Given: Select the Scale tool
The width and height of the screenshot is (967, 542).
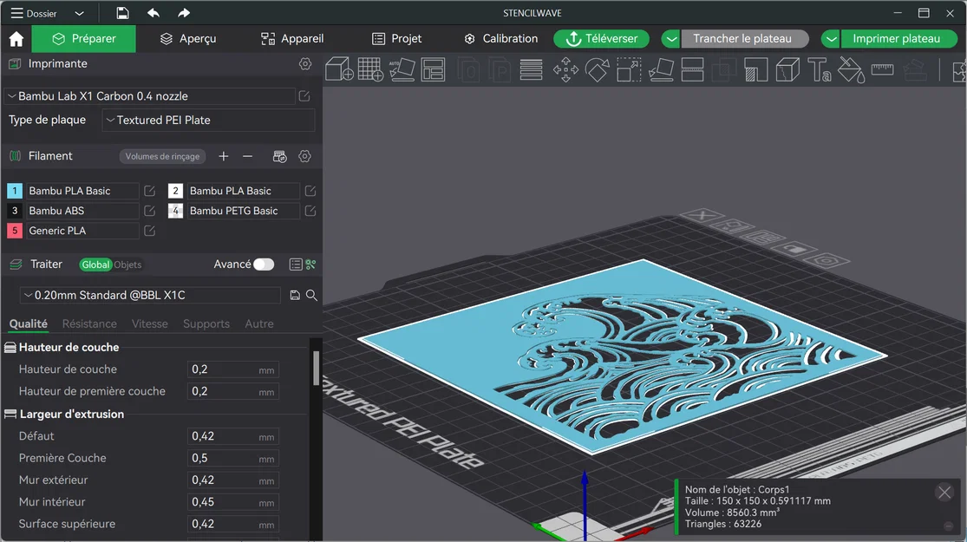Looking at the screenshot, I should (629, 69).
